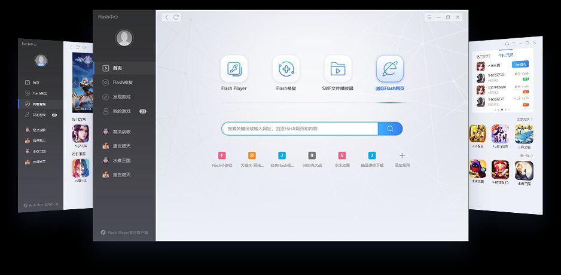561x275 pixels.
Task: Open the Flash小游戏 shortcut
Action: click(x=222, y=160)
